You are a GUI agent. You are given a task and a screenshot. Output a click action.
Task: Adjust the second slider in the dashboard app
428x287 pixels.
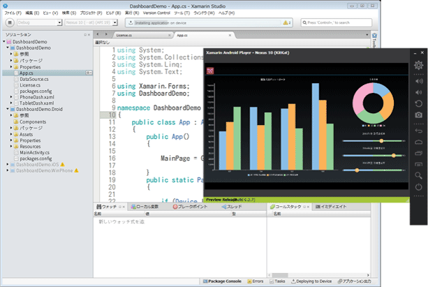pos(374,156)
